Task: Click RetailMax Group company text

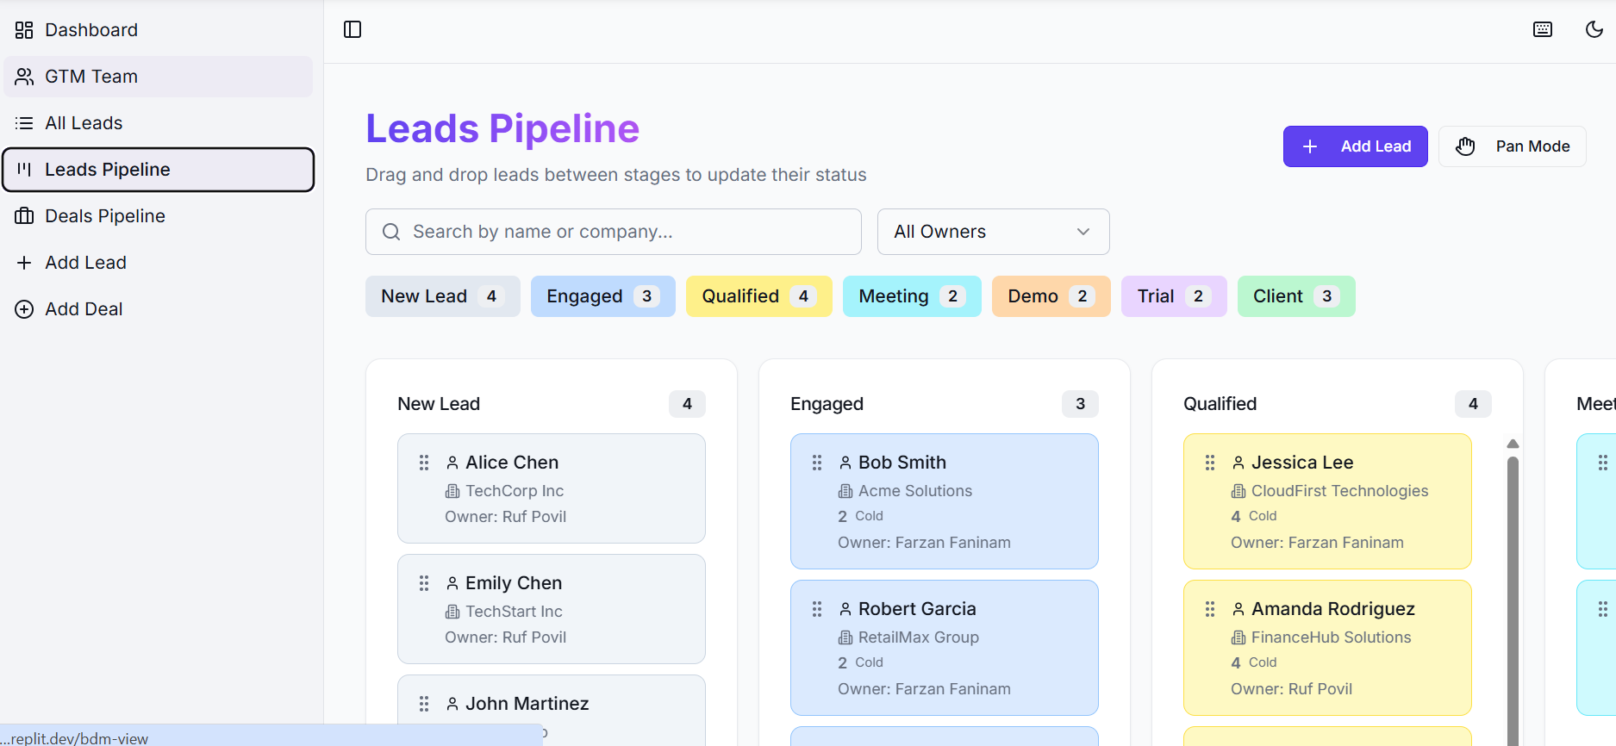Action: pyautogui.click(x=919, y=637)
